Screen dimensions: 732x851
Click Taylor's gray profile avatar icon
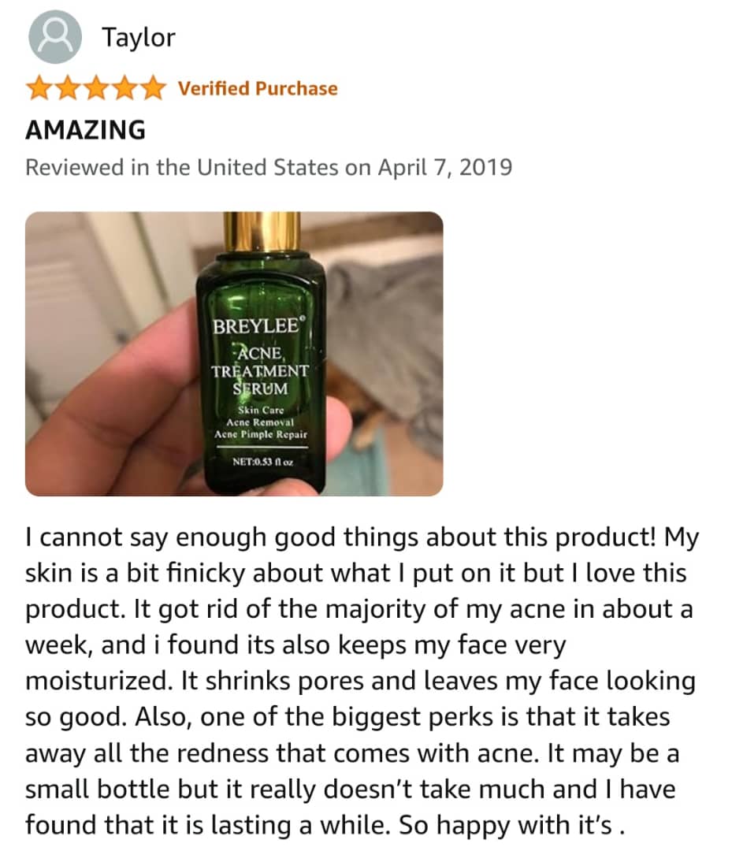[55, 37]
